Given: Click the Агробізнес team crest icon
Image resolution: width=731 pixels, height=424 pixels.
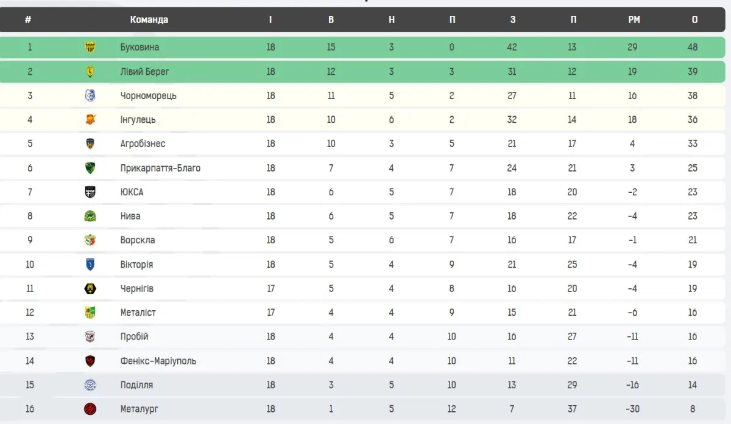Looking at the screenshot, I should click(90, 144).
